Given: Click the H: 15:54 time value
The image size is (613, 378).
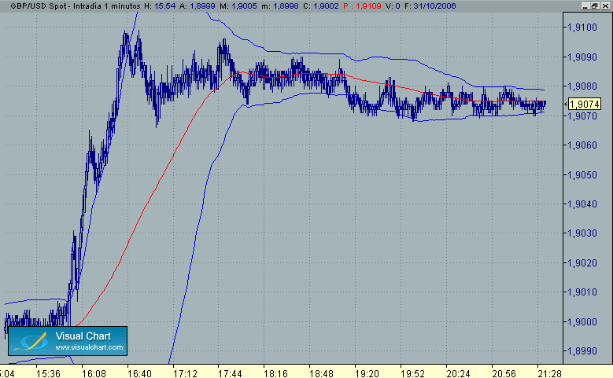Looking at the screenshot, I should [x=160, y=6].
